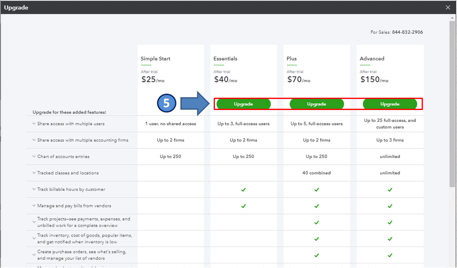Expand Track billable hours by customer row

pos(34,189)
